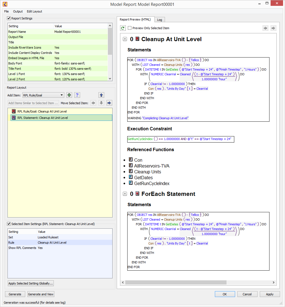Click the green refresh preview icon

pyautogui.click(x=123, y=28)
